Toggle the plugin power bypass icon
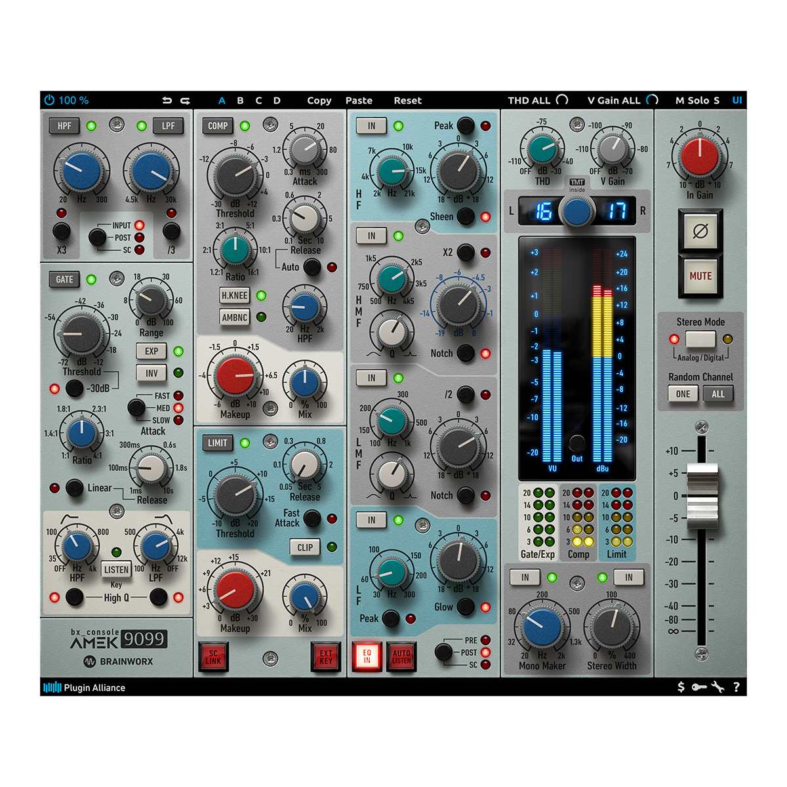The image size is (787, 787). click(49, 100)
